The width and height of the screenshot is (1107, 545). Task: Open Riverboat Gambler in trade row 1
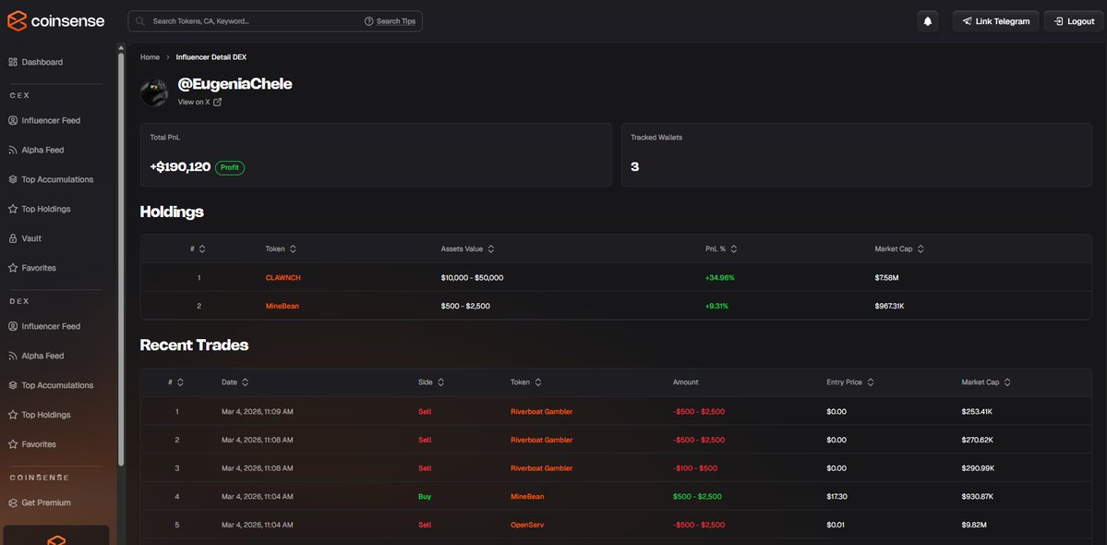[x=542, y=412]
